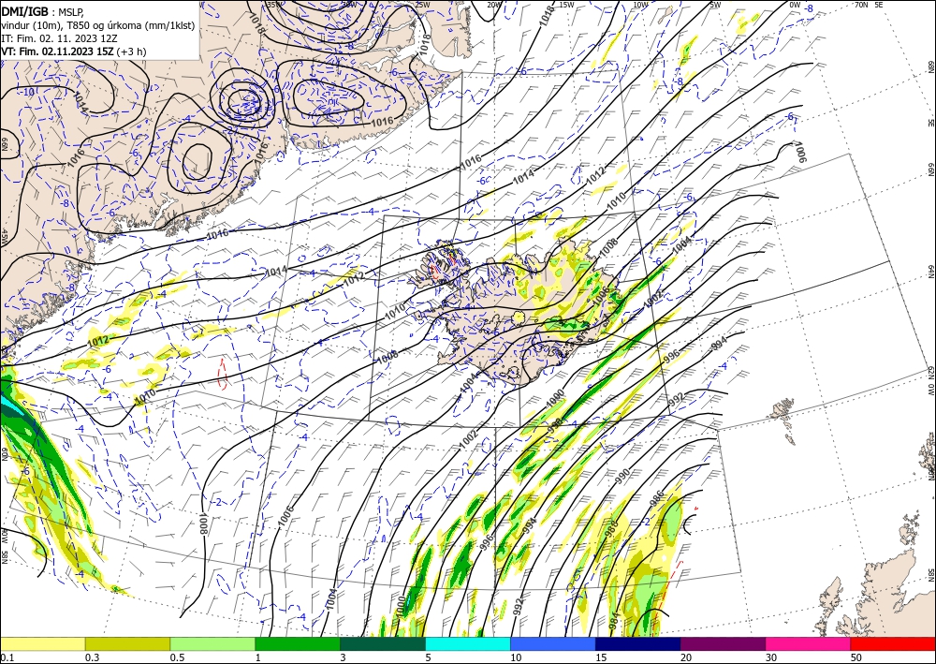The image size is (936, 664).
Task: Click the '984' isobar label
Action: 613,620
